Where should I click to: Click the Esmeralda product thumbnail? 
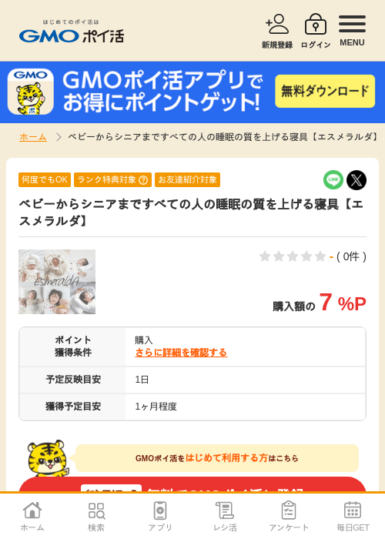tap(57, 282)
